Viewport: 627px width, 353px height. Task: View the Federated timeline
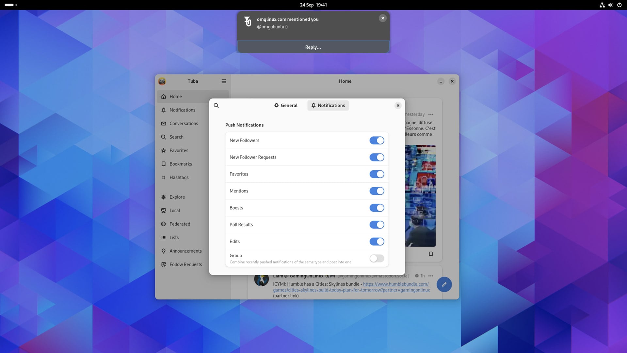click(180, 224)
